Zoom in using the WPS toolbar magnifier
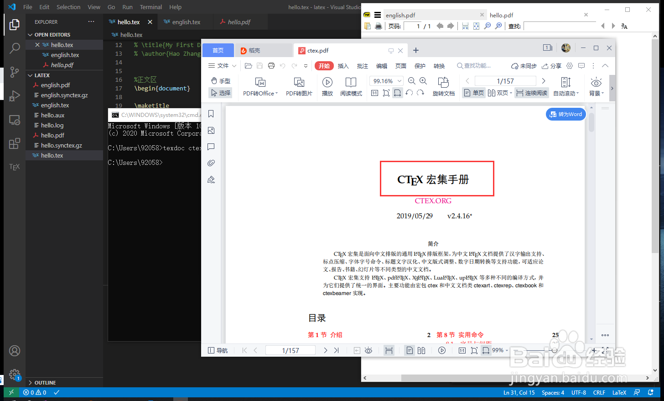This screenshot has height=401, width=664. tap(423, 81)
